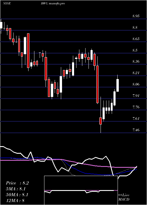The height and width of the screenshot is (205, 147).
Task: Click the Price : 8.2 readout
Action: click(x=17, y=183)
